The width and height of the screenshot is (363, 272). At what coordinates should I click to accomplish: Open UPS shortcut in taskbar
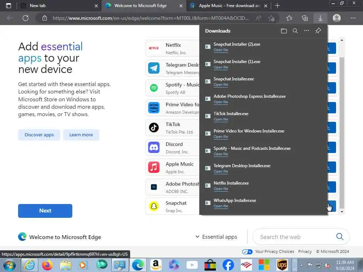[282, 265]
